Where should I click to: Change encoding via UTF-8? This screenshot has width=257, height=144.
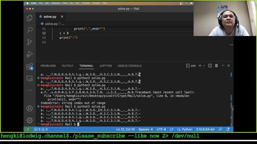tap(161, 129)
